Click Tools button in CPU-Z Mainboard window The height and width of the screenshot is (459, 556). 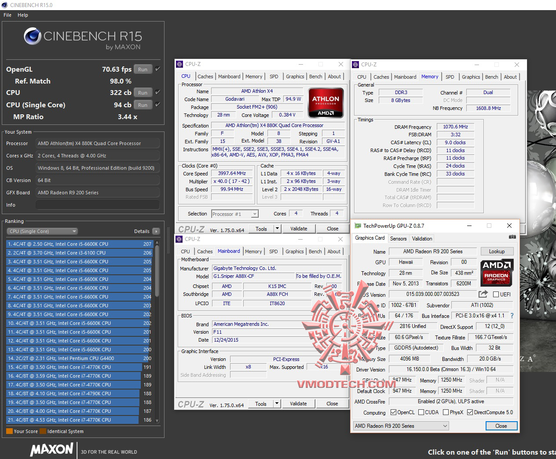pos(261,404)
